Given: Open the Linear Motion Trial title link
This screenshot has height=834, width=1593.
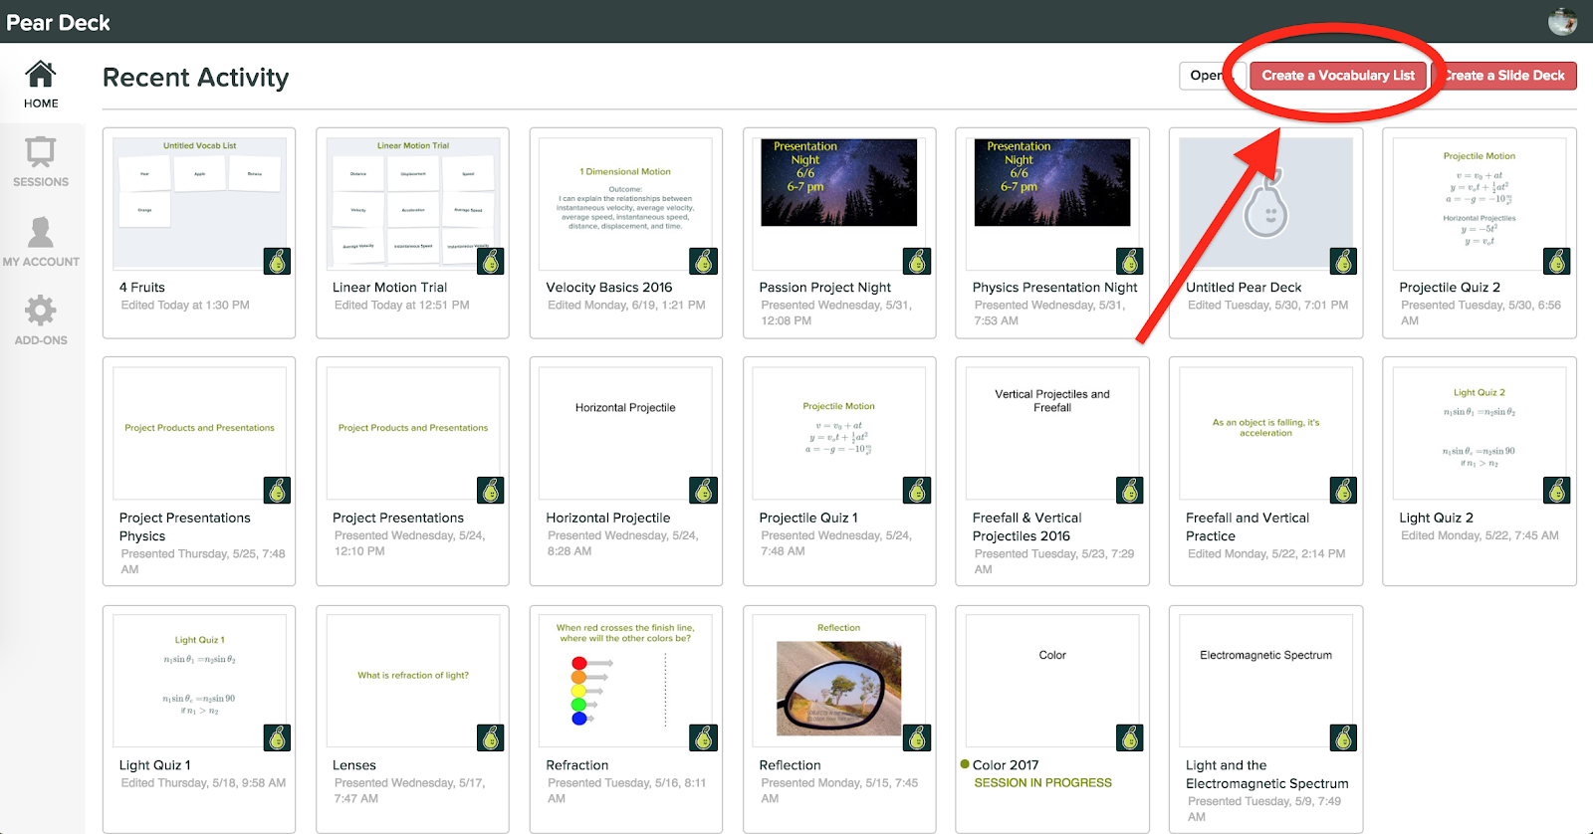Looking at the screenshot, I should click(390, 288).
